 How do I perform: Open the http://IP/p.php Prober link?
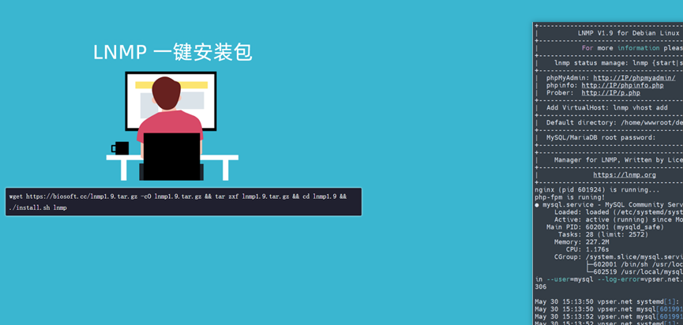click(610, 92)
